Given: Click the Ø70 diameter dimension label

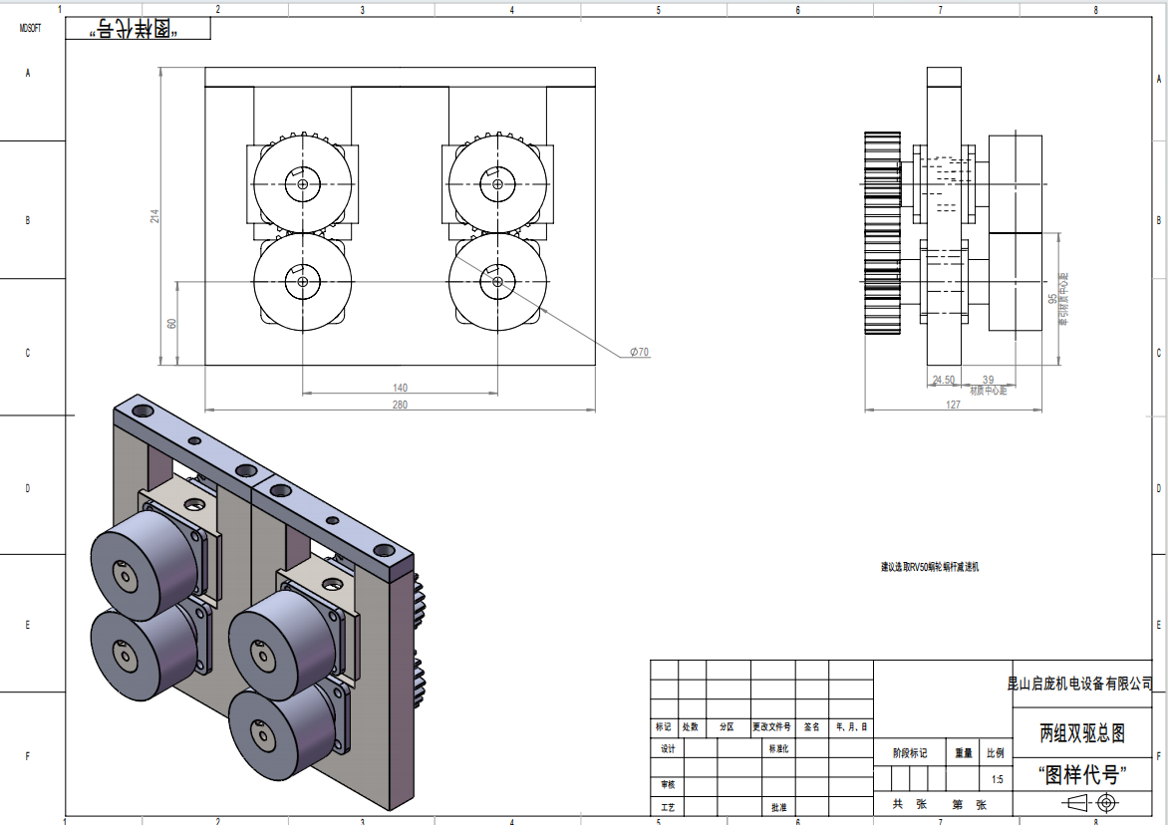Looking at the screenshot, I should pyautogui.click(x=639, y=352).
